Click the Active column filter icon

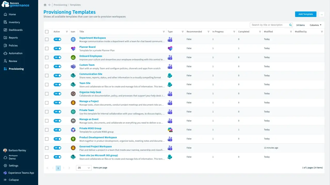pyautogui.click(x=67, y=32)
